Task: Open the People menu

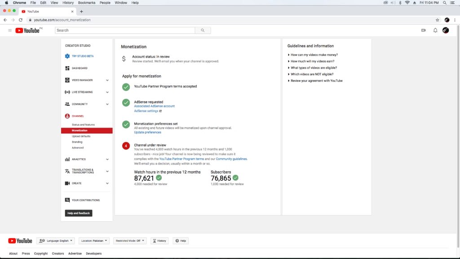Action: pos(105,3)
